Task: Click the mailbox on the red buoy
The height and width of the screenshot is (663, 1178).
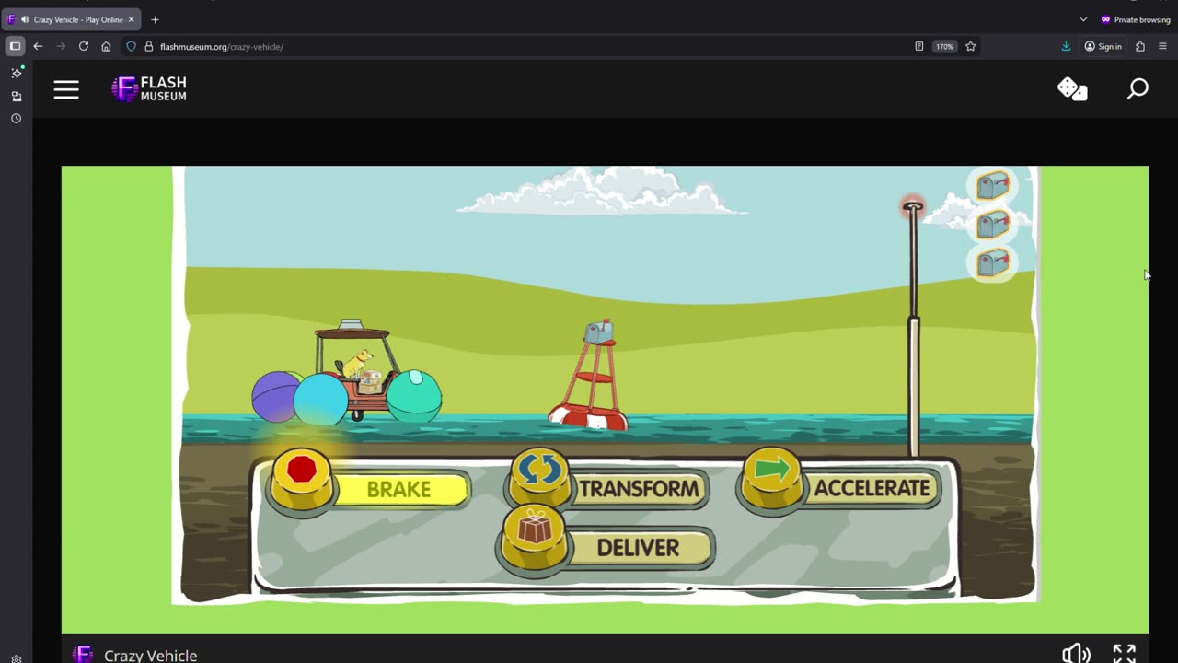Action: pos(599,332)
